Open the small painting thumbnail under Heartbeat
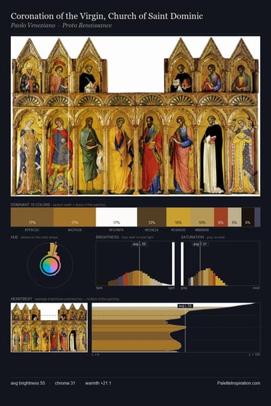 click(x=49, y=328)
